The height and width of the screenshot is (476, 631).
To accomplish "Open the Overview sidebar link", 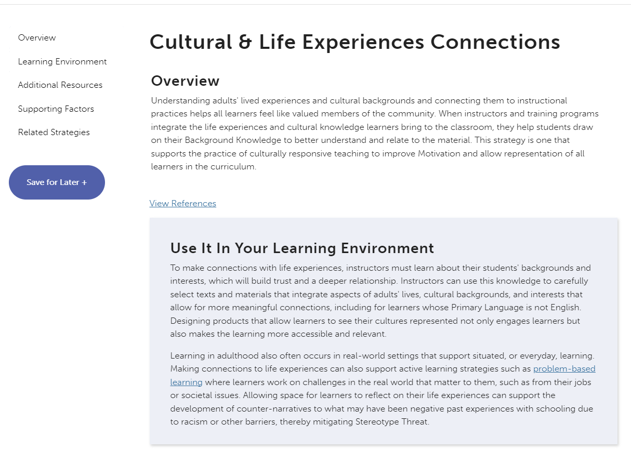I will click(37, 38).
